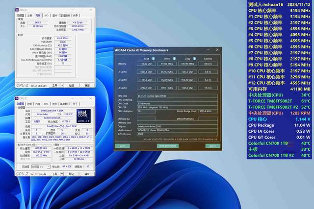Image resolution: width=314 pixels, height=209 pixels.
Task: Click the CAS# Latency (CL) value in CPU-Z
Action: (63, 46)
